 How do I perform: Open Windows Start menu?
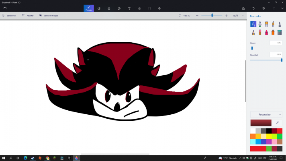4,158
